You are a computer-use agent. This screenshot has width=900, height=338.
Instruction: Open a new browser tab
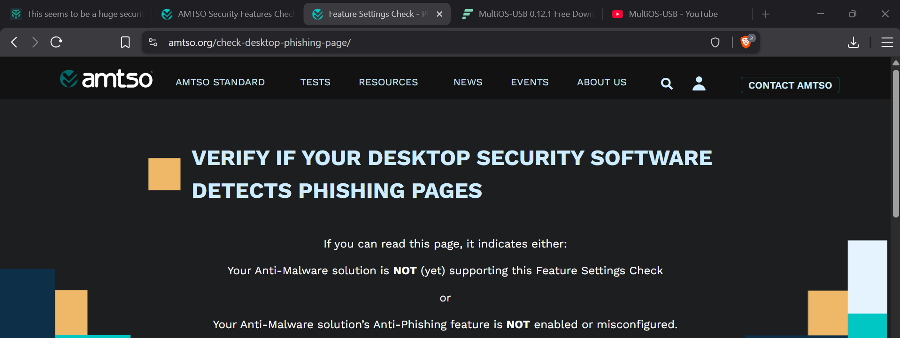tap(766, 14)
